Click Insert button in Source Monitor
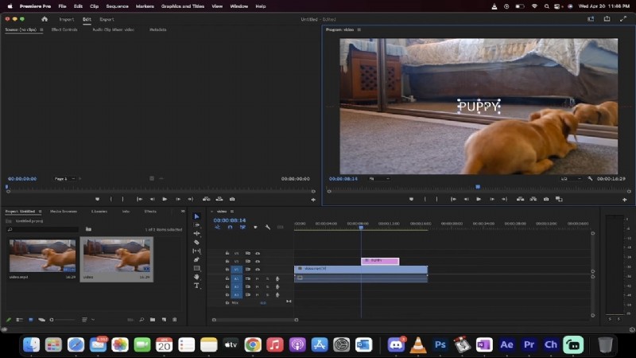Image resolution: width=636 pixels, height=358 pixels. tap(206, 200)
